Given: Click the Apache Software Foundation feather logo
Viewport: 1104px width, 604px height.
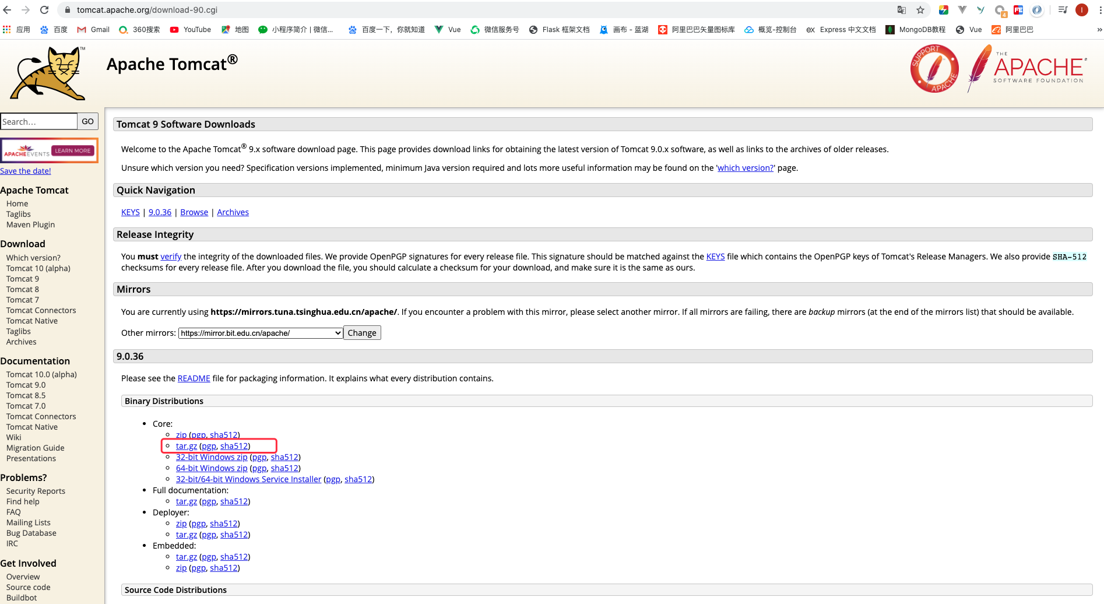Looking at the screenshot, I should [1027, 69].
